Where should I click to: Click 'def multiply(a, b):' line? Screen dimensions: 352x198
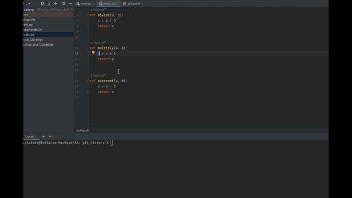[x=108, y=48]
